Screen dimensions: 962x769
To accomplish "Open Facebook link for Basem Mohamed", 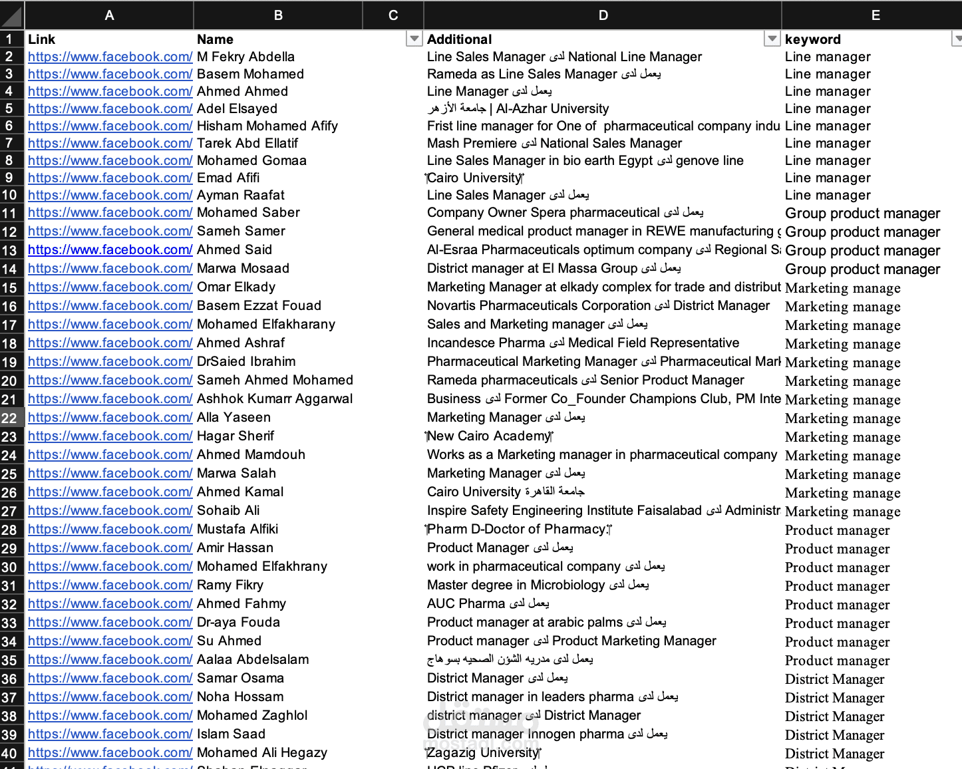I will (x=110, y=75).
